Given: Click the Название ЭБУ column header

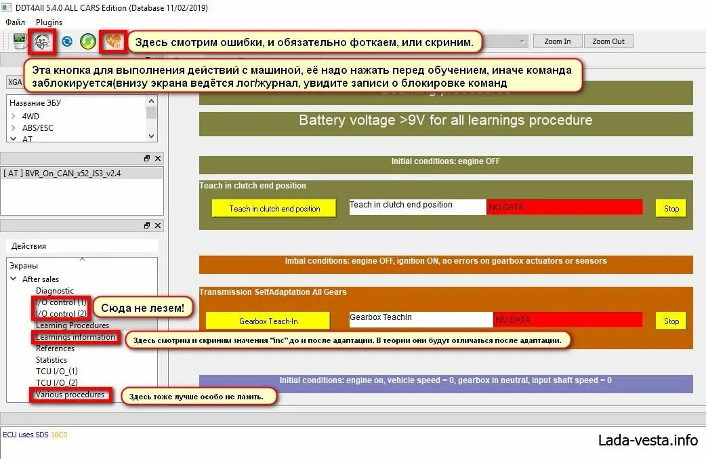Looking at the screenshot, I should 35,102.
